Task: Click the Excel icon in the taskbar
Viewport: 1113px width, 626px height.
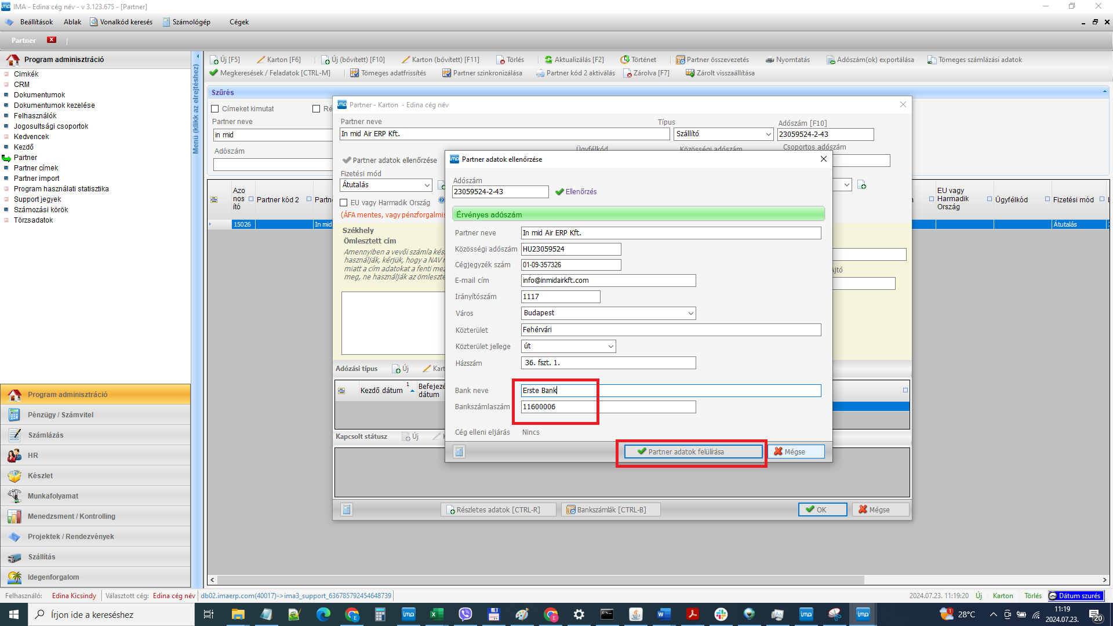Action: tap(437, 614)
